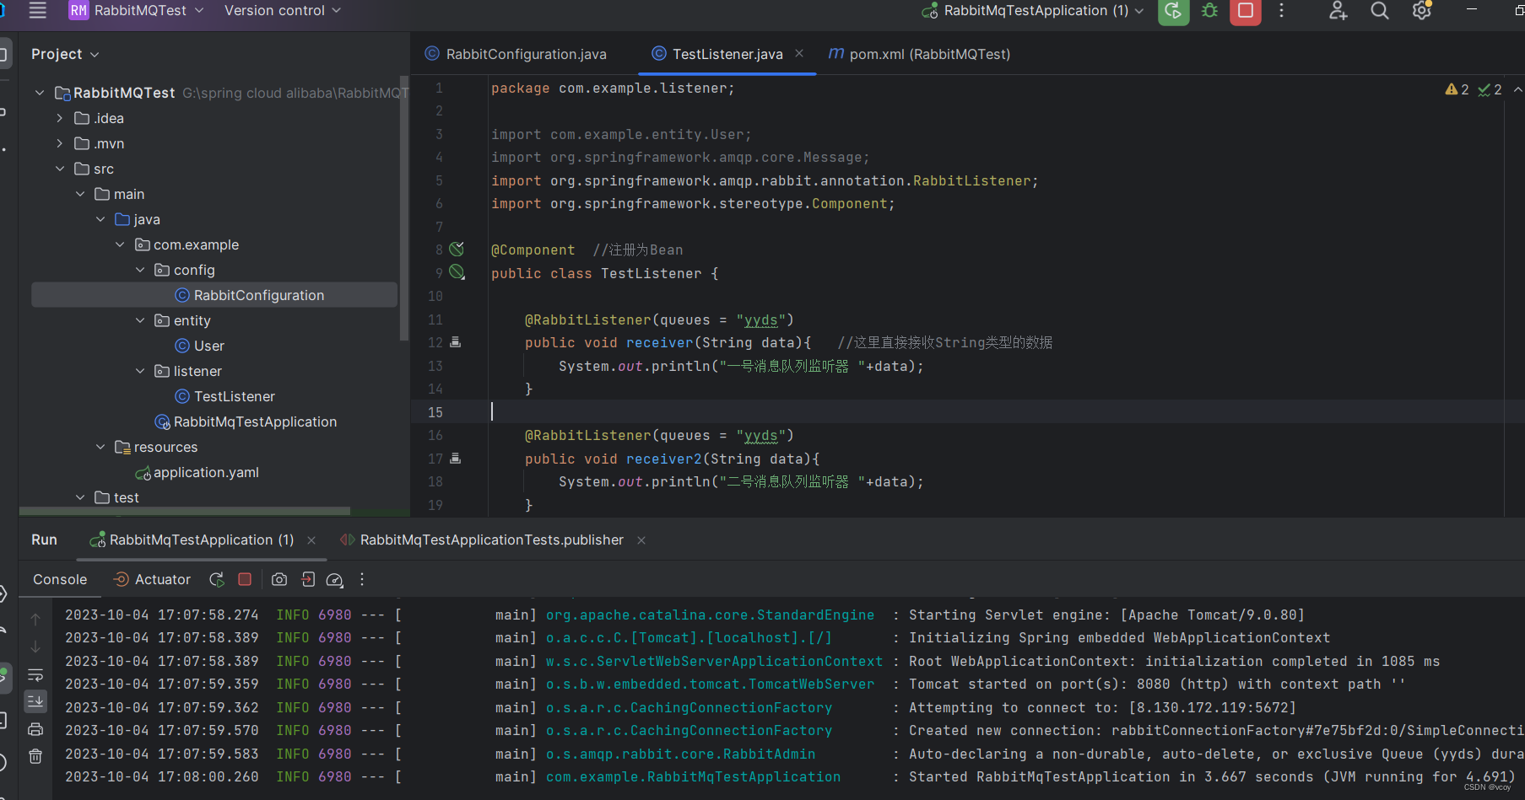Open Run panel more options menu
Screen dimensions: 1525x800
coord(362,579)
